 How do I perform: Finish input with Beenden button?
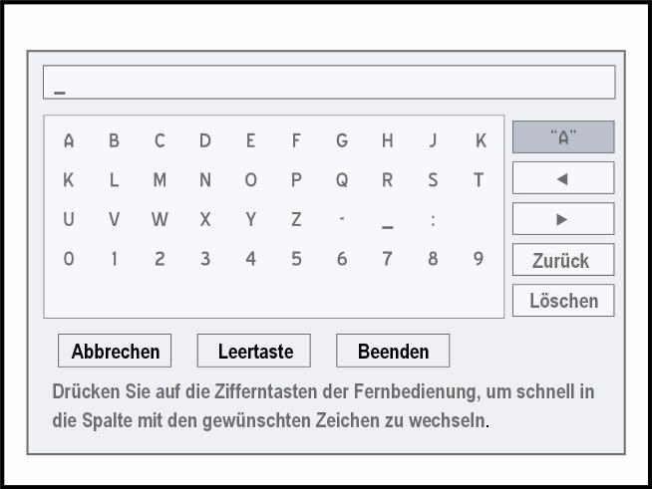pos(393,351)
